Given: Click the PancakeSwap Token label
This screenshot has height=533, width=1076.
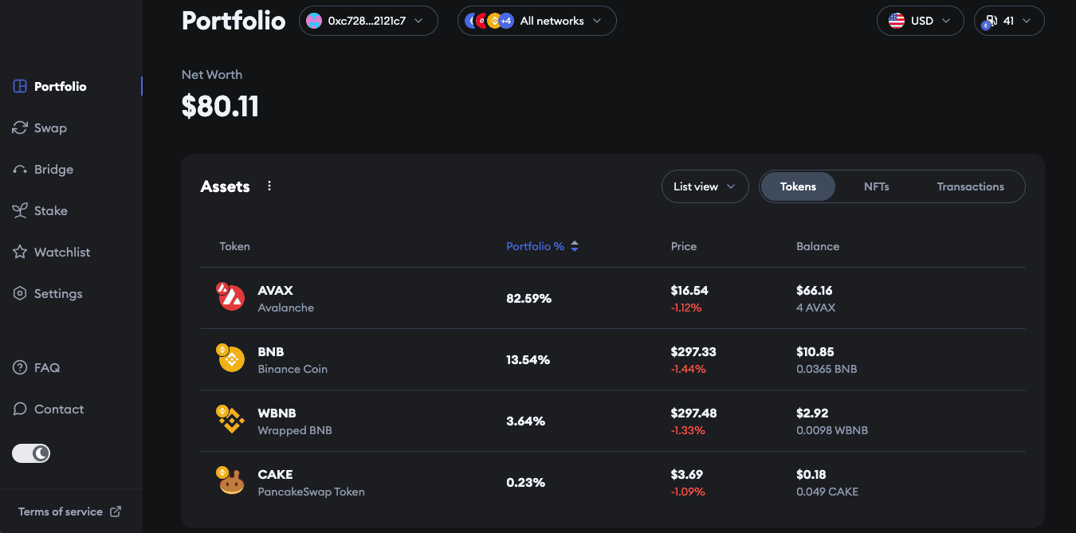Looking at the screenshot, I should point(311,492).
